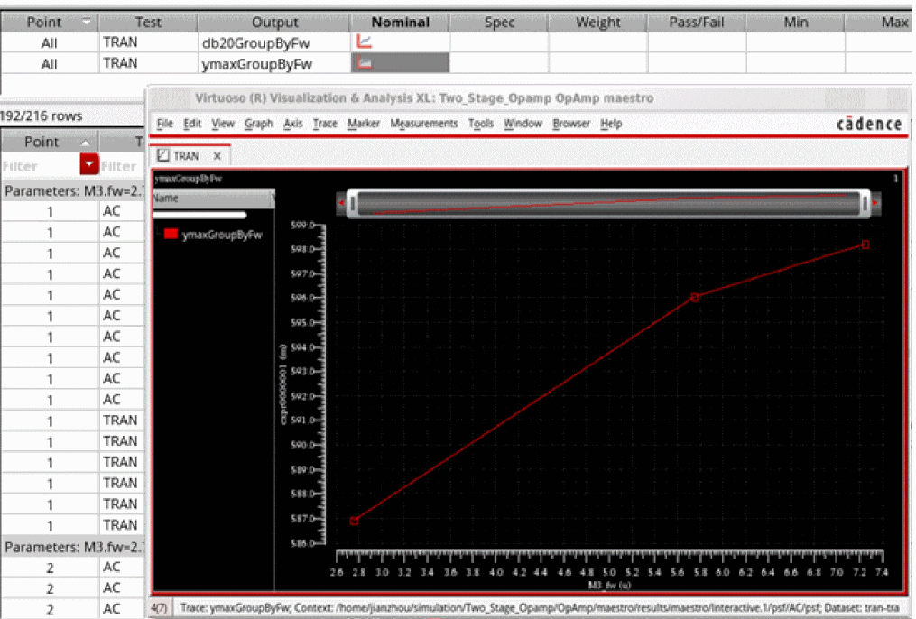The width and height of the screenshot is (916, 619).
Task: Click the data point marker near 5.8u
Action: click(695, 297)
